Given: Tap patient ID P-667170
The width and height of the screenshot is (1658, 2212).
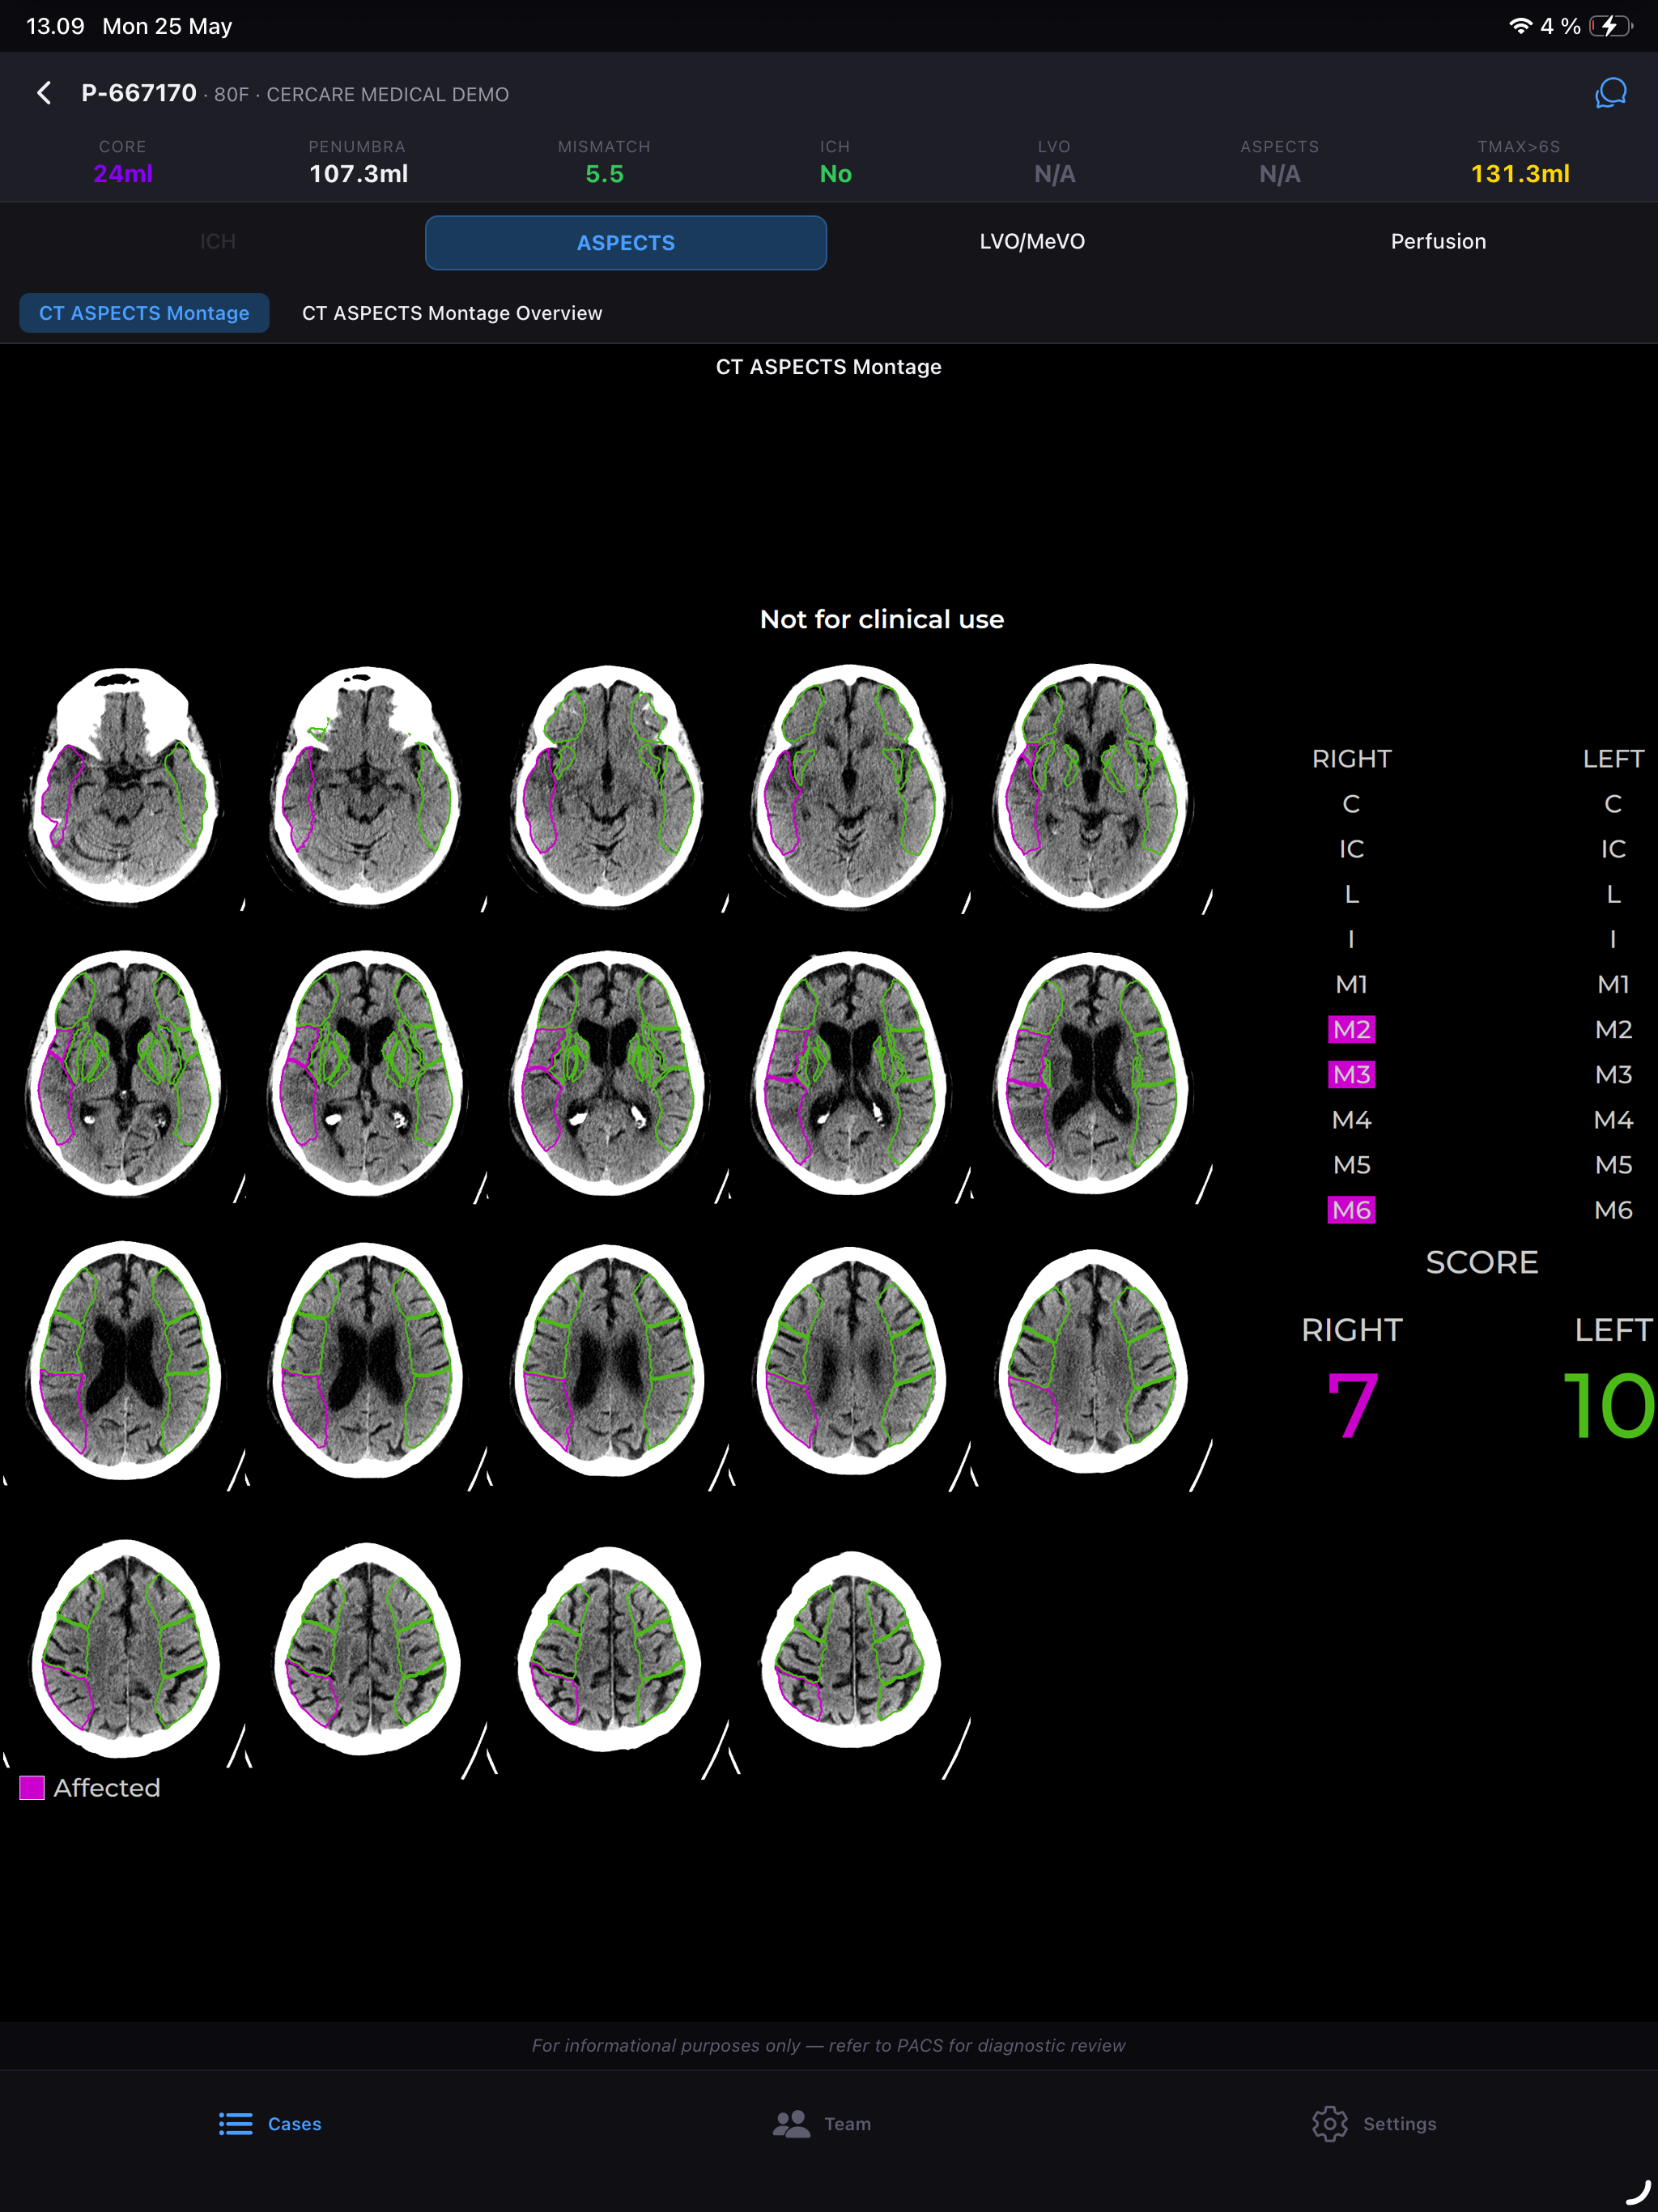Looking at the screenshot, I should click(x=139, y=93).
